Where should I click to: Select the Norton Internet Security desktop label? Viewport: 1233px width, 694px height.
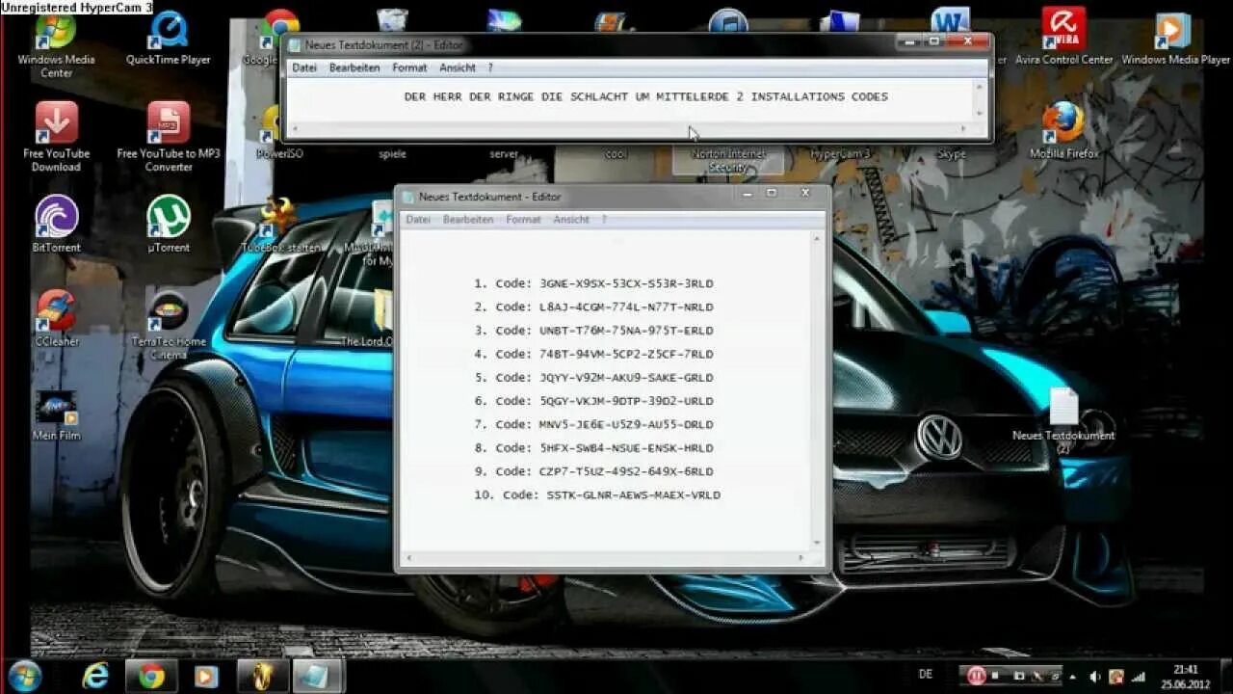pos(728,160)
